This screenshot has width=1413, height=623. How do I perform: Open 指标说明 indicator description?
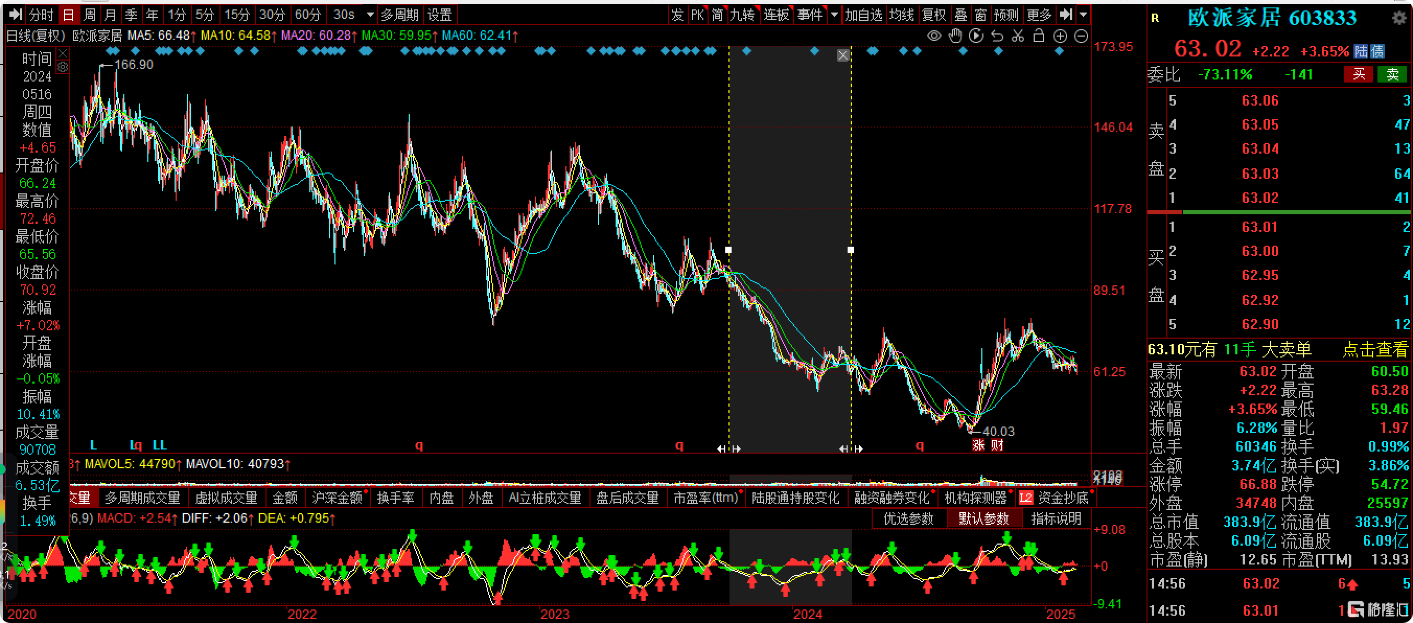[1057, 519]
